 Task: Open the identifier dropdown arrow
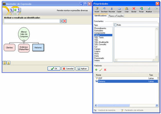(x=61, y=21)
